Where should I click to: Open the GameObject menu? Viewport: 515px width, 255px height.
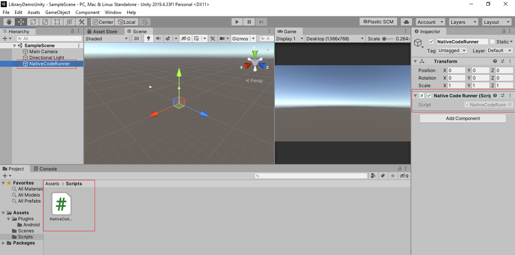click(x=58, y=12)
